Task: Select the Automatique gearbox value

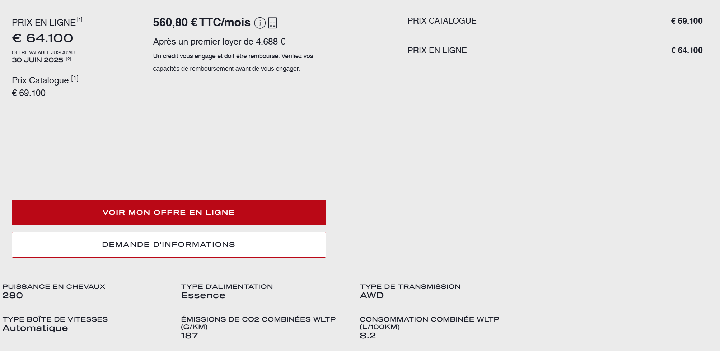Action: (35, 328)
